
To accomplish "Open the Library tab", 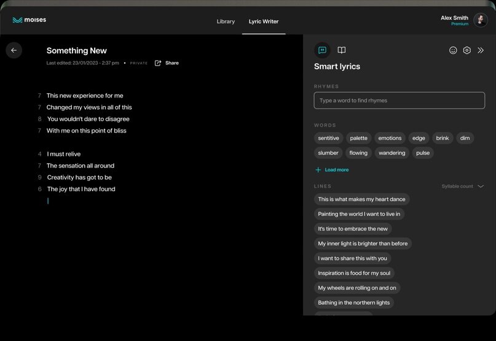I will point(226,21).
